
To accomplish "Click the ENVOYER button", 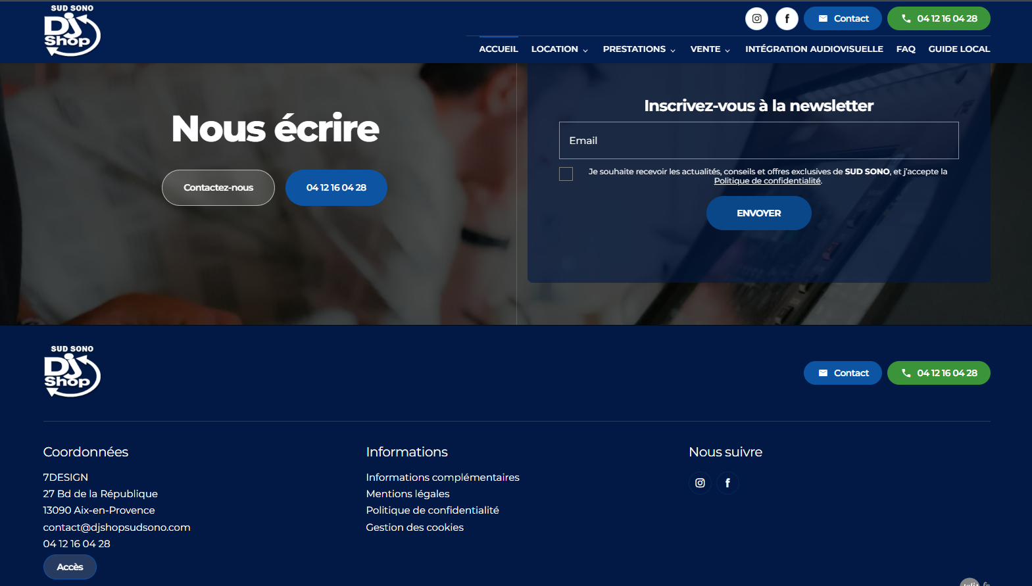I will tap(759, 213).
